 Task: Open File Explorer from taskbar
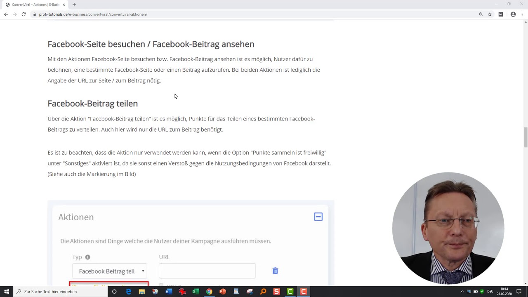(142, 291)
